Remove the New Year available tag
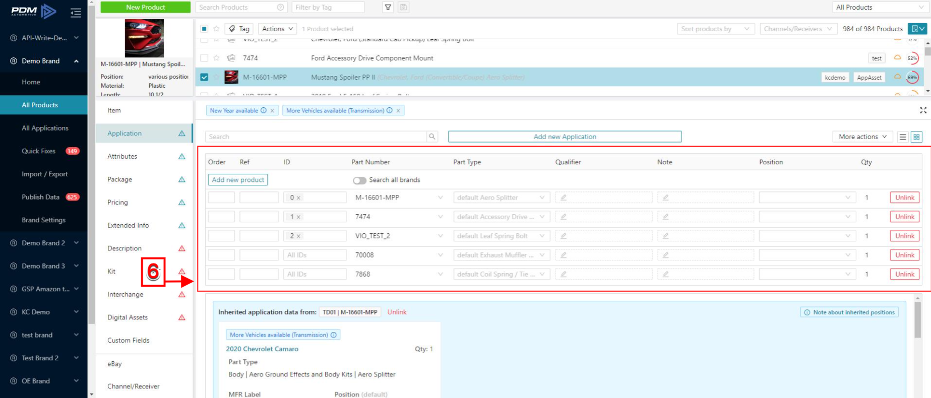Screen dimensions: 931x398 tap(272, 111)
